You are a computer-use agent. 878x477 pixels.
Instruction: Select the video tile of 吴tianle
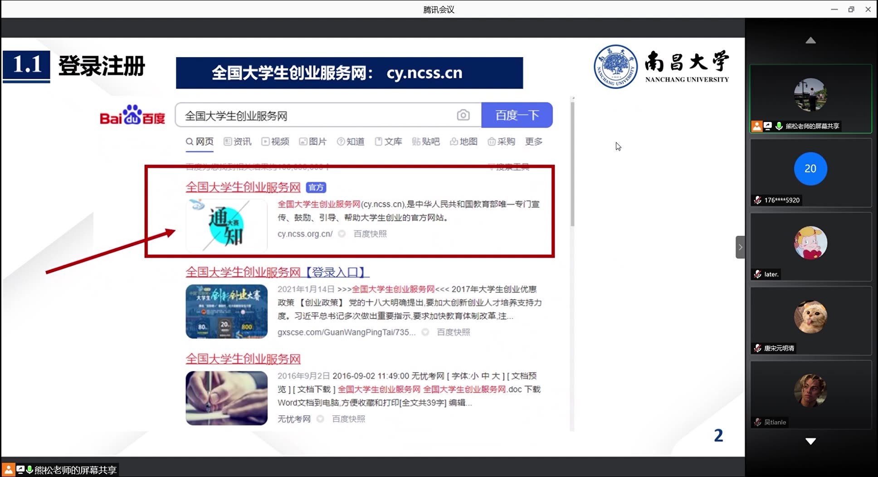[x=811, y=394]
